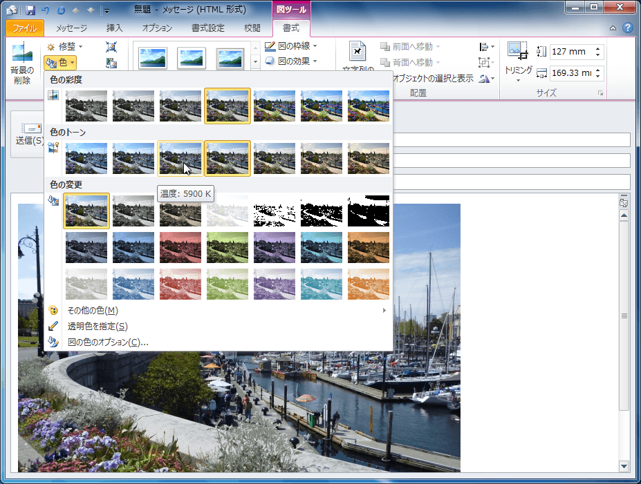Click the help question mark icon
Screen dimensions: 641x484
[627, 28]
